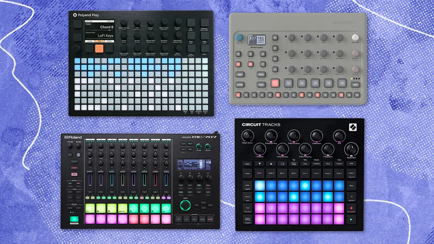Click the metronome tempo button on Elektron Model:Cycles
The image size is (434, 244).
click(263, 54)
